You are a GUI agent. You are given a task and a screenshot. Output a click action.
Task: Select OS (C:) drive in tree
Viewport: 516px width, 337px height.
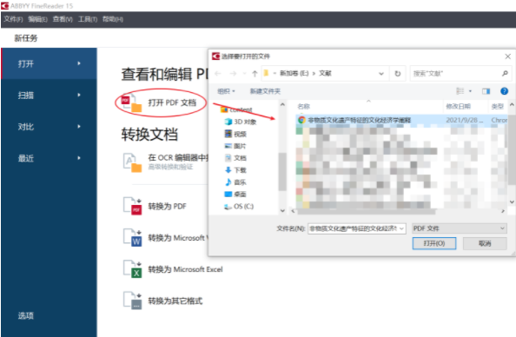239,207
